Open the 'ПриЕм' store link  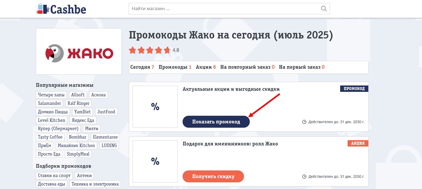(44, 145)
